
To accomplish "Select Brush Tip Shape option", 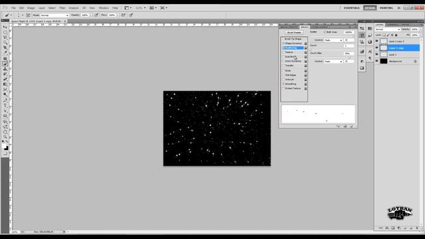I will [x=293, y=39].
